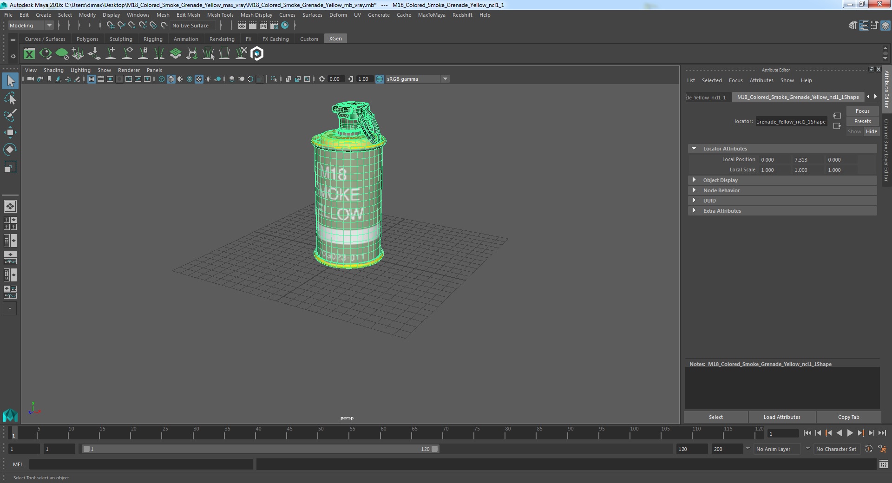The image size is (892, 483).
Task: Expand the Object Display section
Action: pyautogui.click(x=694, y=180)
